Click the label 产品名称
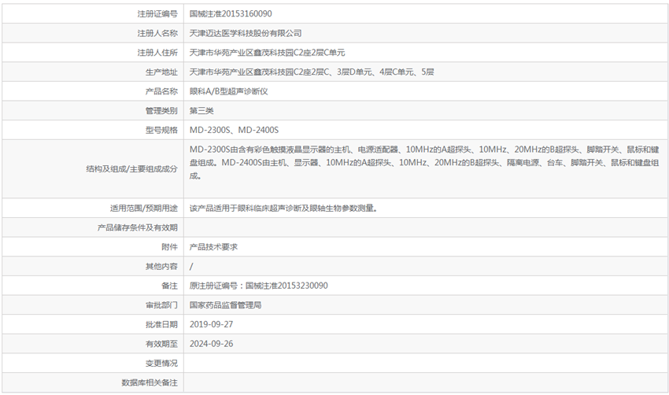This screenshot has height=395, width=669. click(x=161, y=91)
